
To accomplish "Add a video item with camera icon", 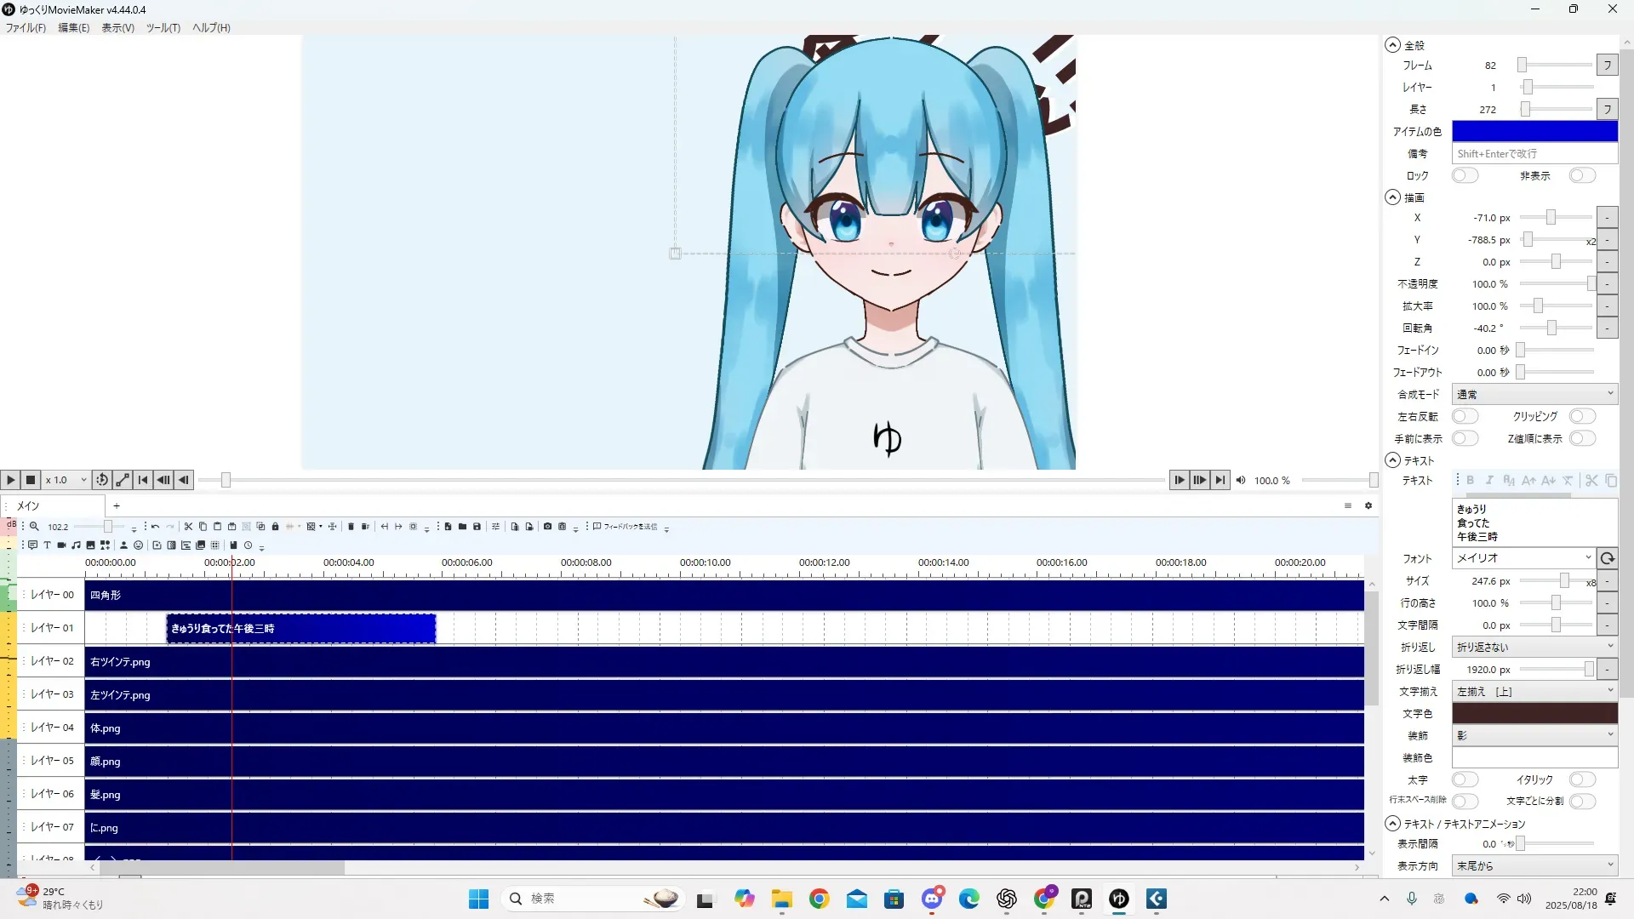I will [x=61, y=545].
